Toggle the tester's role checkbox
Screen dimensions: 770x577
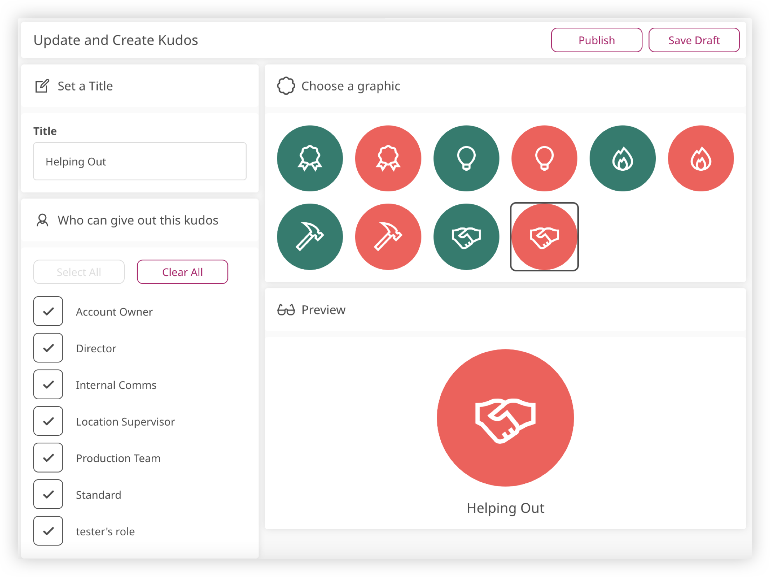[48, 531]
